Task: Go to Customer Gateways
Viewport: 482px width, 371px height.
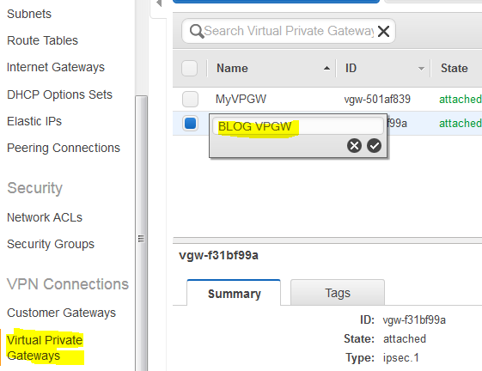Action: click(62, 313)
